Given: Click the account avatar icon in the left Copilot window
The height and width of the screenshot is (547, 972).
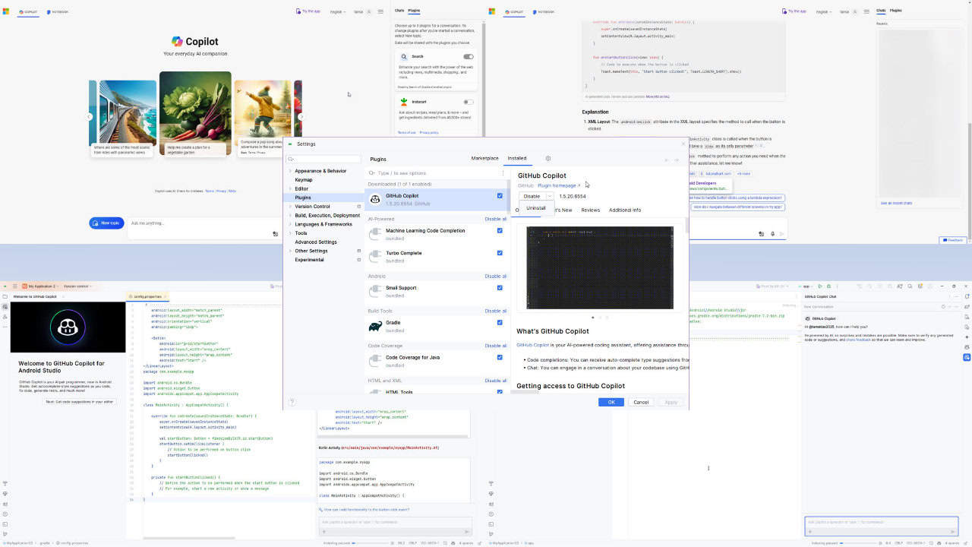Looking at the screenshot, I should [369, 11].
